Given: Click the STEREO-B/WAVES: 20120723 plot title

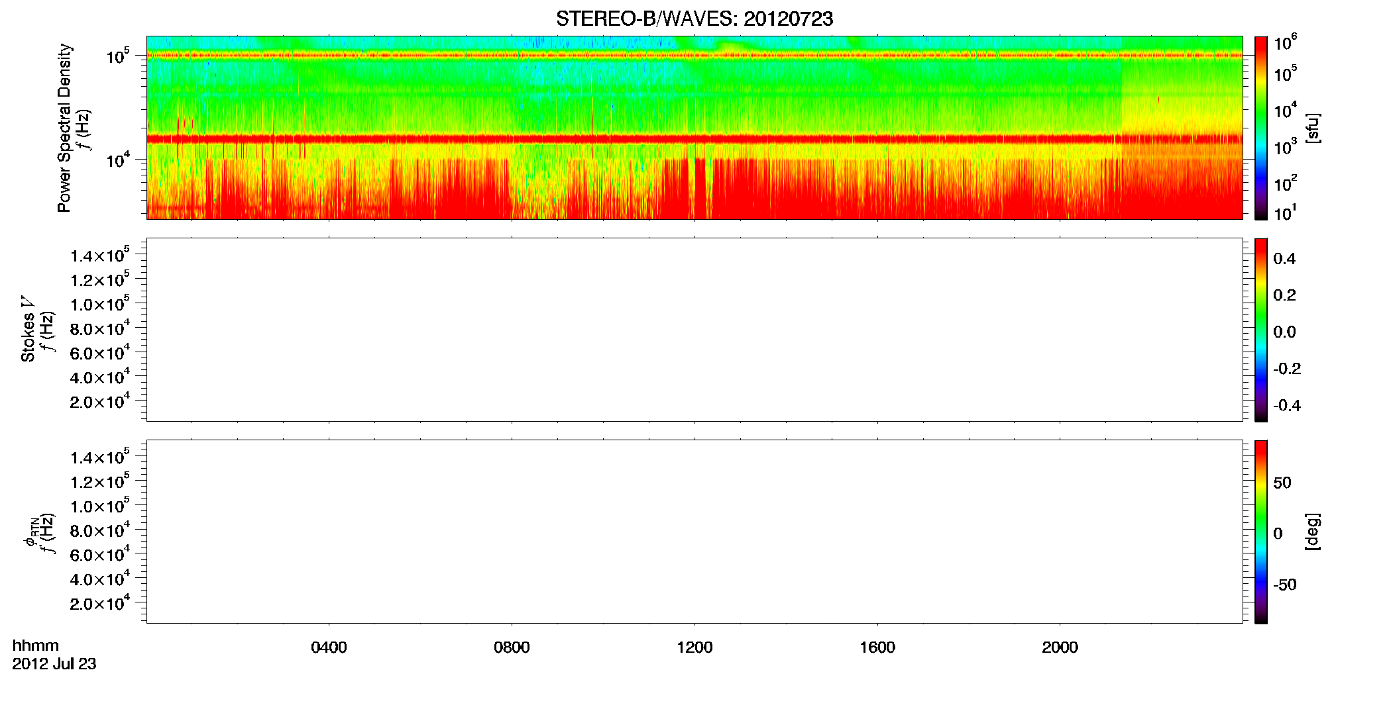Looking at the screenshot, I should (x=694, y=19).
